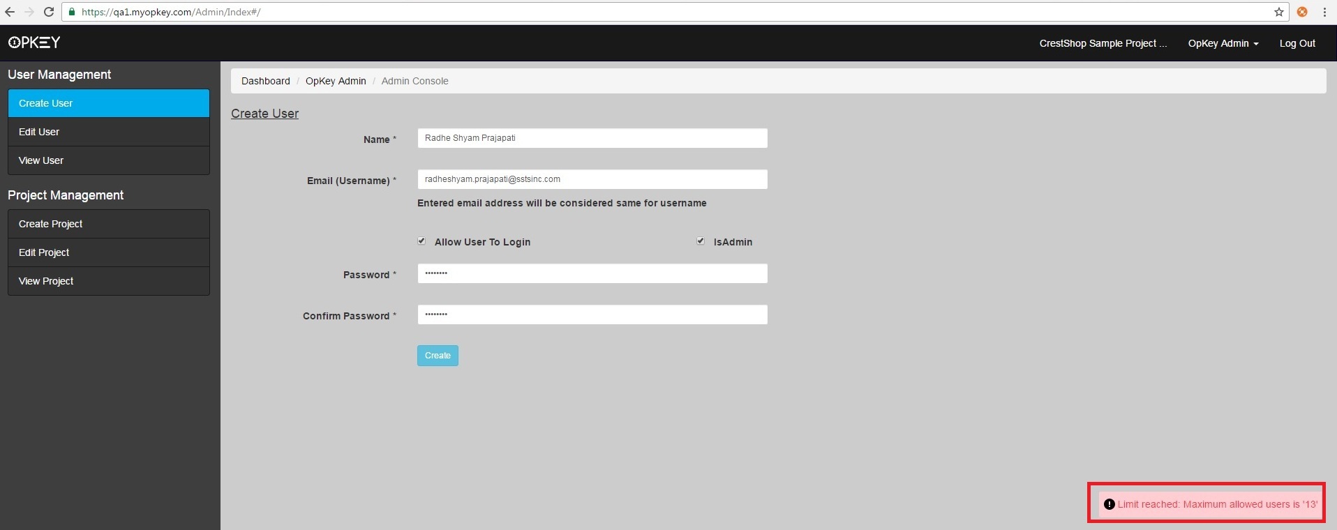Focus the Password field
The height and width of the screenshot is (530, 1337).
tap(592, 273)
